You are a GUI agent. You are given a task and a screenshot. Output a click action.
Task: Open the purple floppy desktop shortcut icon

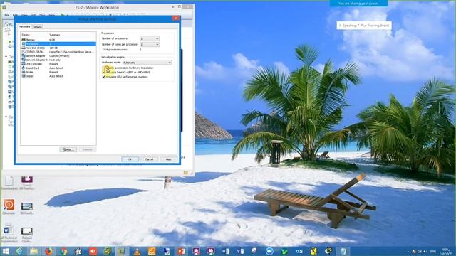pyautogui.click(x=27, y=180)
